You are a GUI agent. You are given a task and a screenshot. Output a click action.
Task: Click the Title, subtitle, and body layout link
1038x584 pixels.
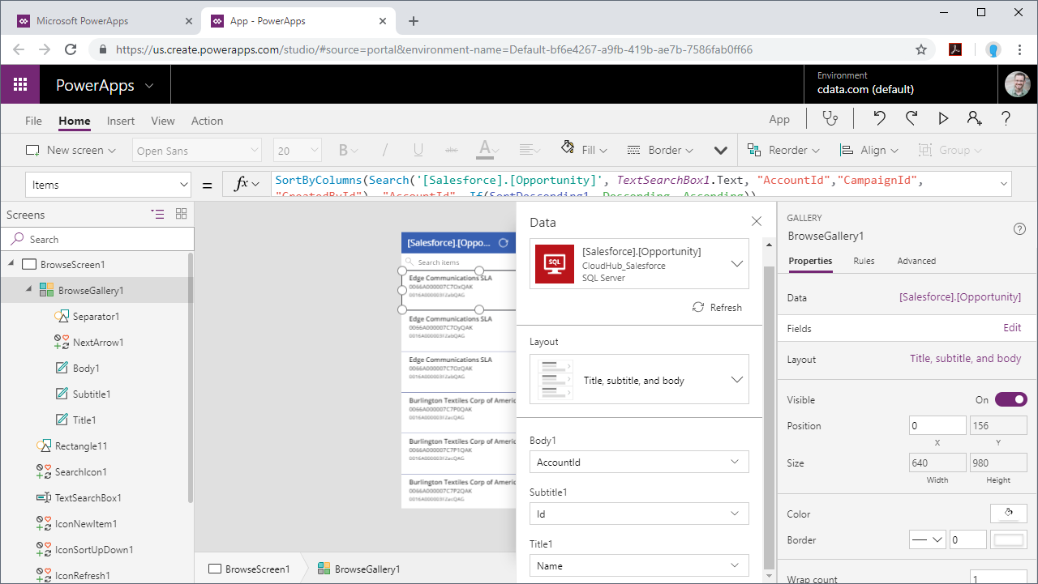[x=966, y=359]
